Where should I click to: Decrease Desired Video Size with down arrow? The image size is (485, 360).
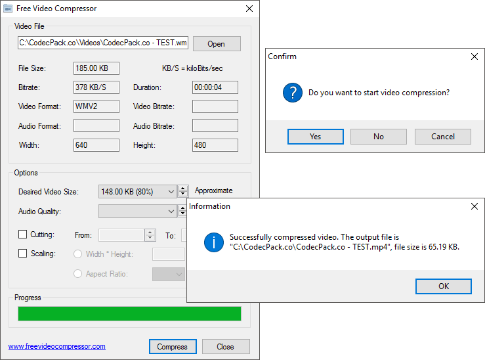pos(183,194)
